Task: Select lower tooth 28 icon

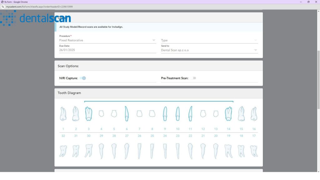Action: (114, 151)
